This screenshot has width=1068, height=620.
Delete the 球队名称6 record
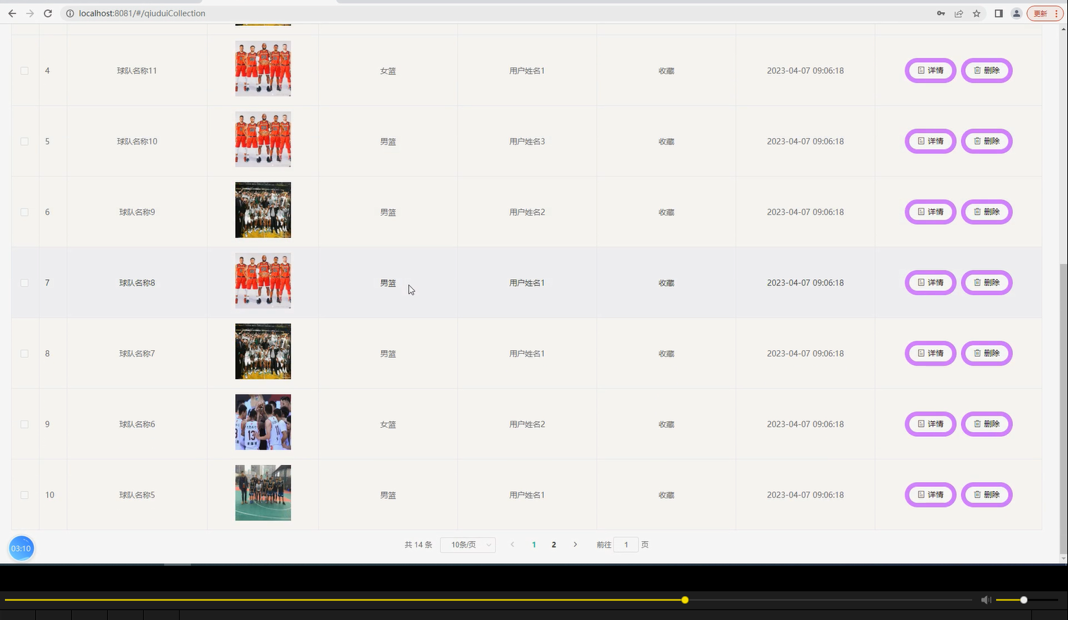coord(987,424)
